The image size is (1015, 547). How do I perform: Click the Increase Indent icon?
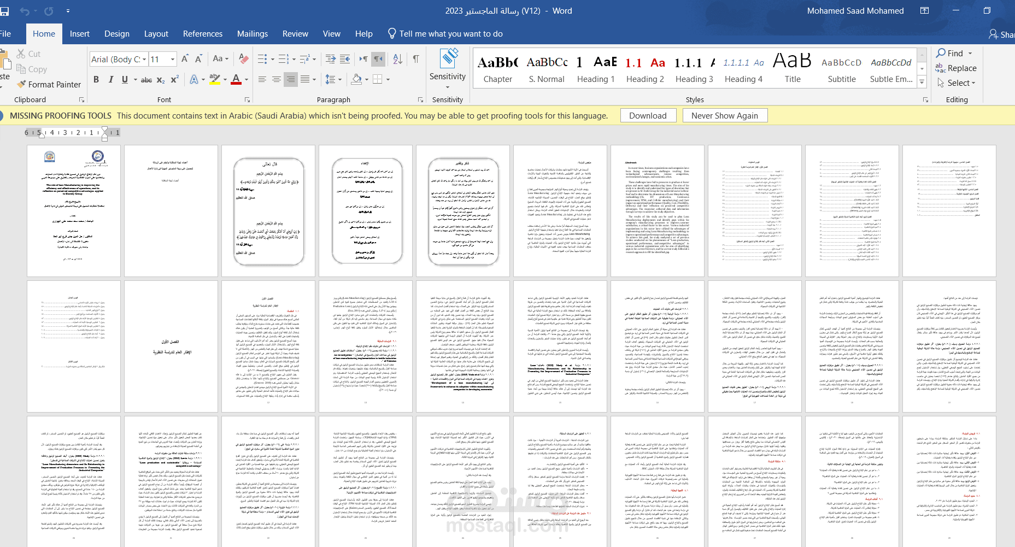point(345,59)
